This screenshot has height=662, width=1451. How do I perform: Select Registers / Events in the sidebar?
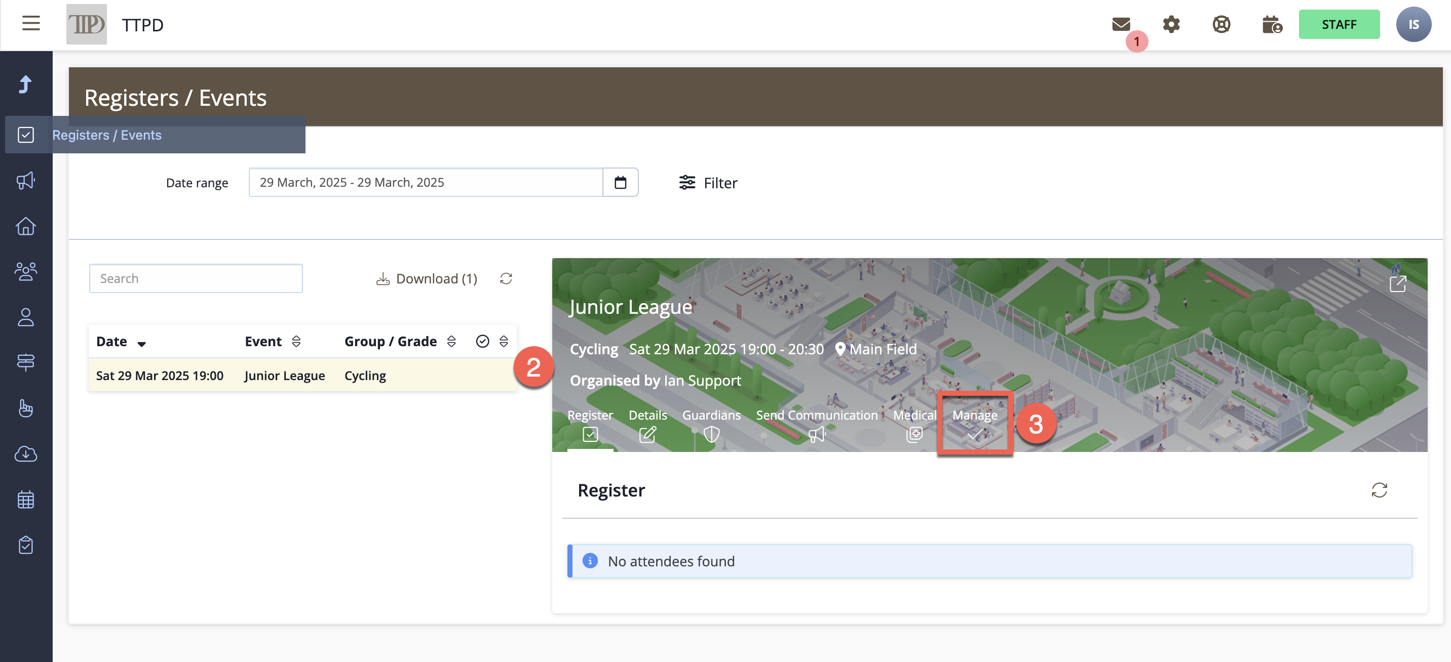pos(155,135)
